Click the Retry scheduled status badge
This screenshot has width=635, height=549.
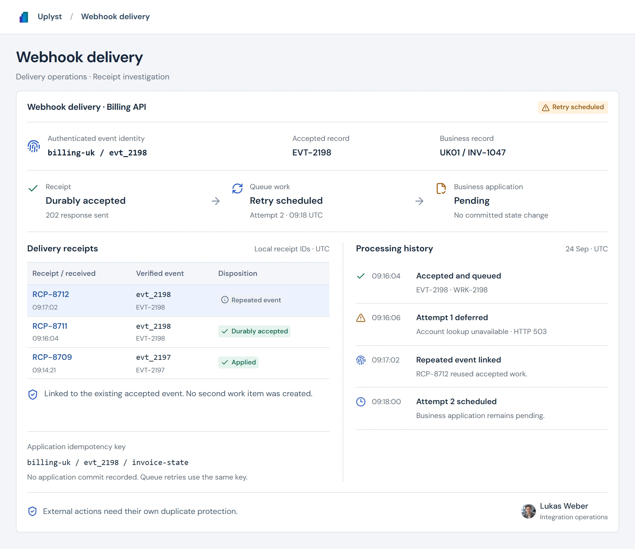point(572,107)
